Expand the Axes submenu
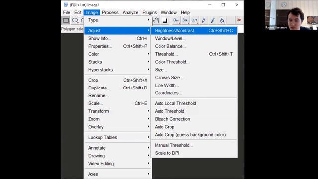The image size is (318, 179). point(118,174)
